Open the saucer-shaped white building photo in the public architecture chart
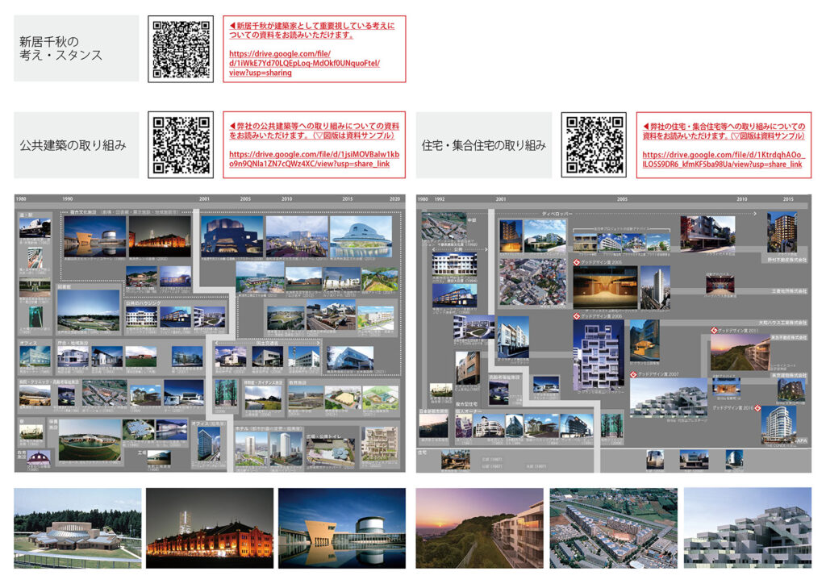The width and height of the screenshot is (826, 584). [x=361, y=236]
